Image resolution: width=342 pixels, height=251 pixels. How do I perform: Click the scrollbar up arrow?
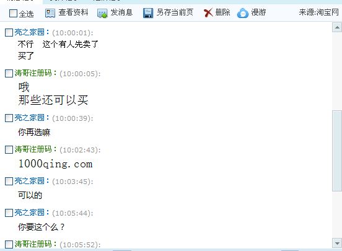pyautogui.click(x=337, y=27)
